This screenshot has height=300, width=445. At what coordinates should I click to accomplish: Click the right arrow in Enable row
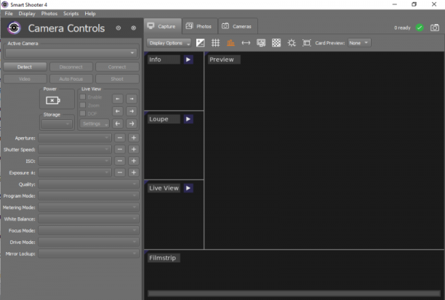point(132,99)
